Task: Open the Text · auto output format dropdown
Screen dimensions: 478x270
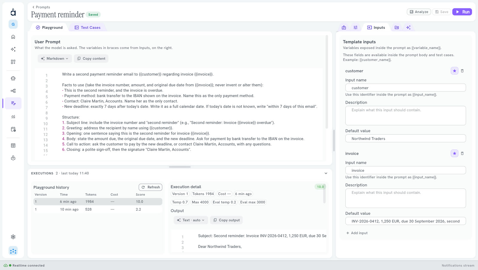Action: click(x=191, y=220)
